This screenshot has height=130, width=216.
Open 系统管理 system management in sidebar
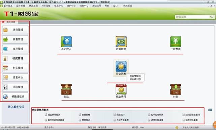tap(15, 87)
